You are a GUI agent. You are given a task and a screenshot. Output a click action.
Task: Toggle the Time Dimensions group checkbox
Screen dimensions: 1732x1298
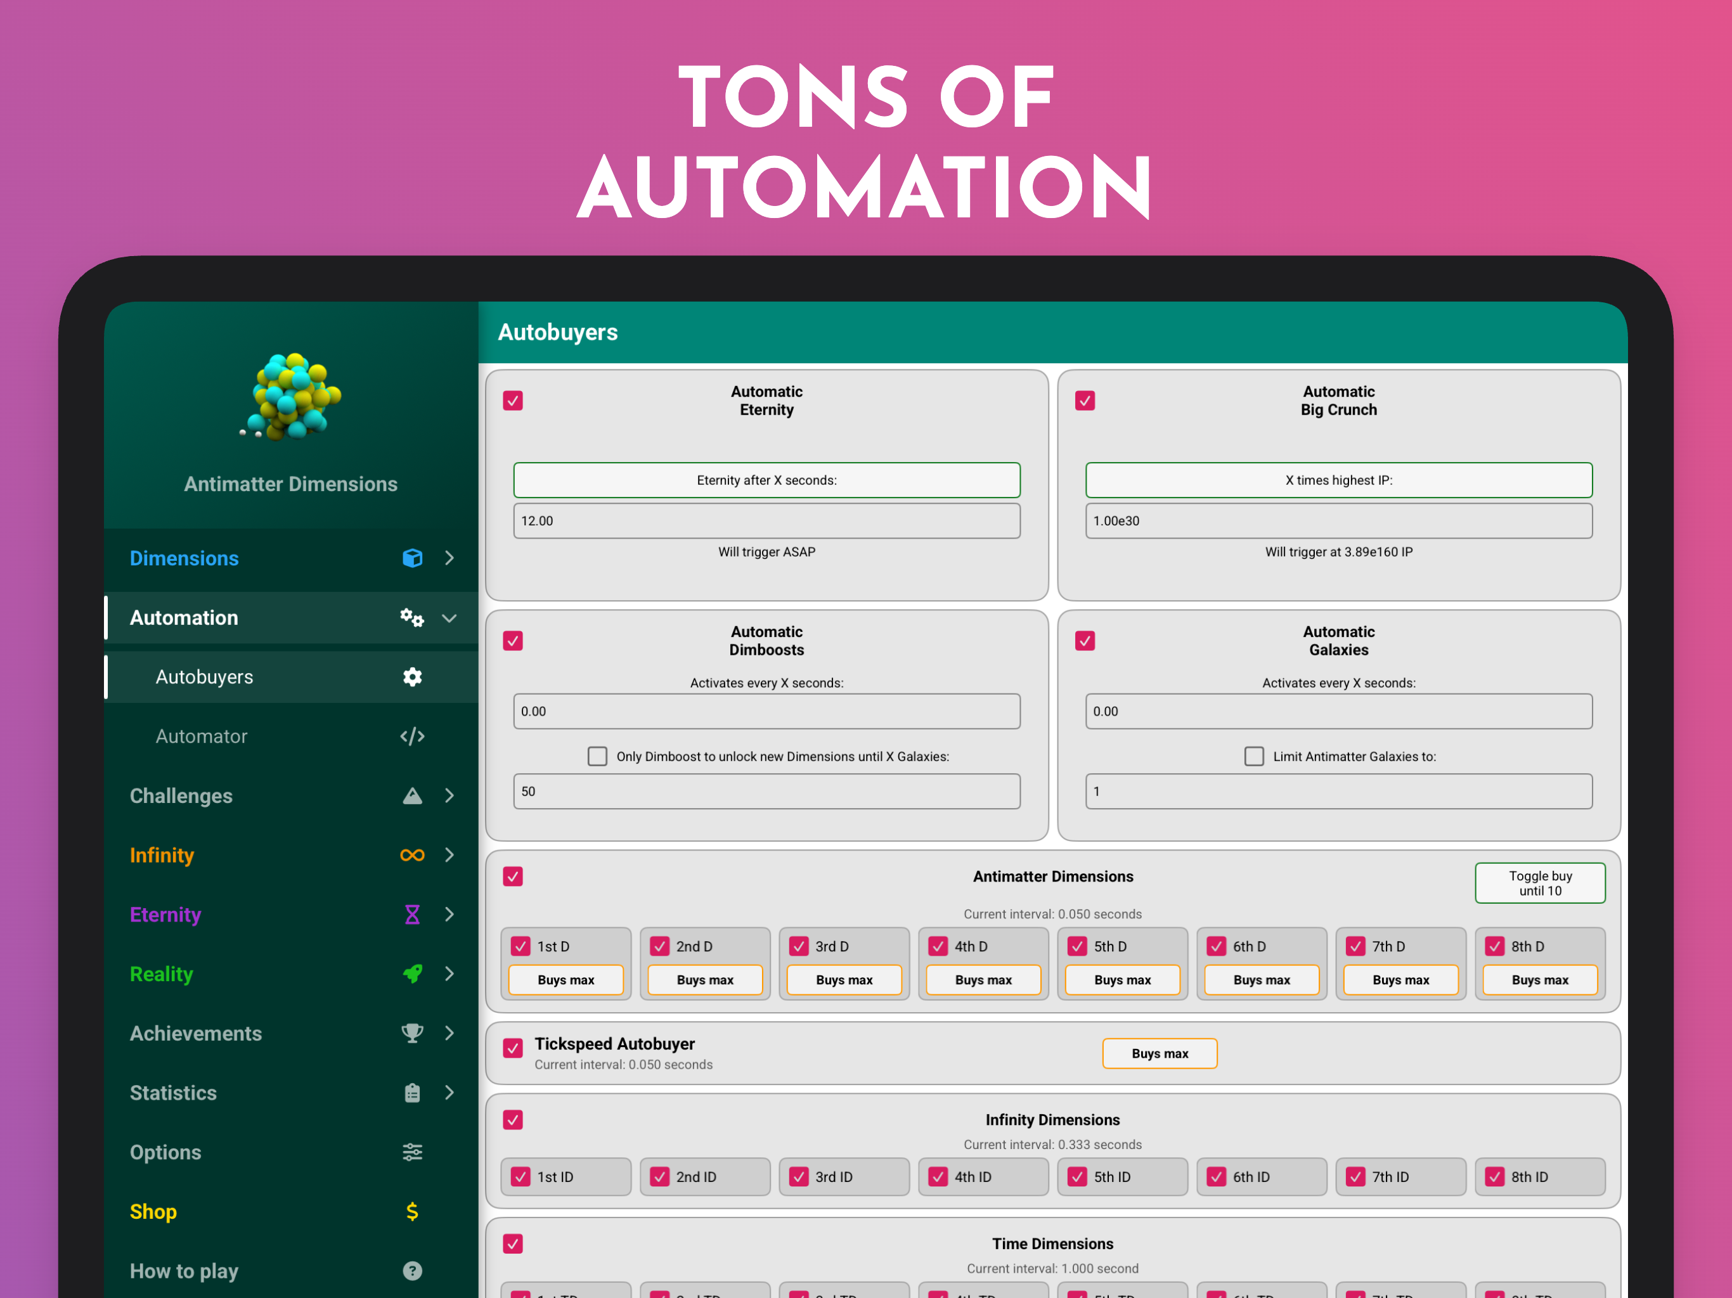click(513, 1244)
